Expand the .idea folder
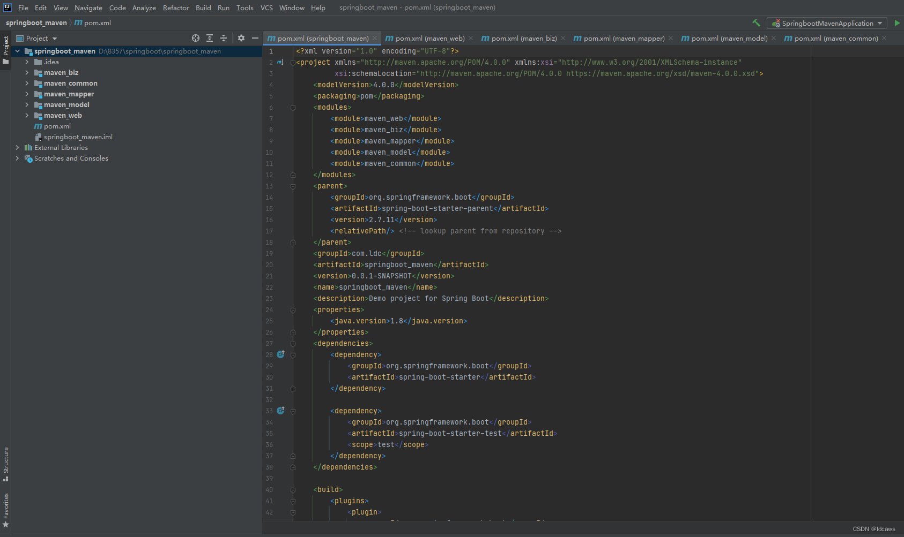Image resolution: width=904 pixels, height=537 pixels. point(27,62)
